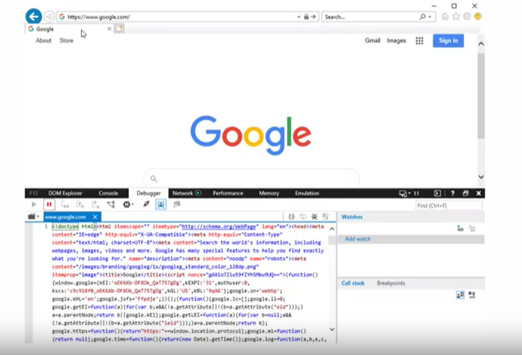
Task: Click mark as library code icon
Action: click(x=314, y=216)
